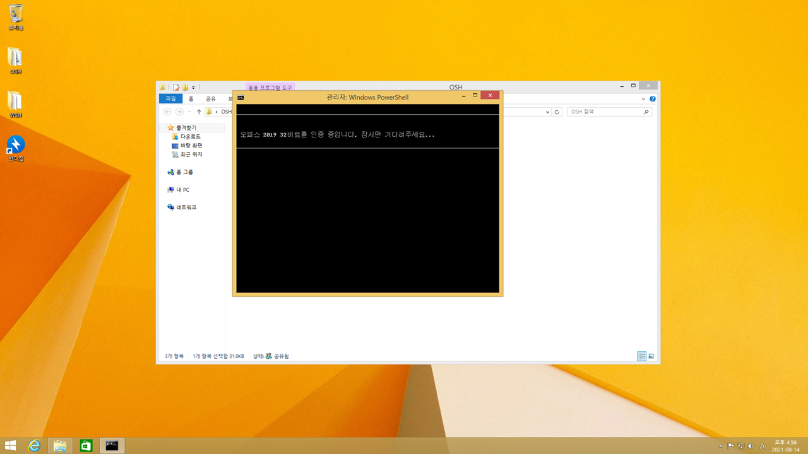Image resolution: width=808 pixels, height=454 pixels.
Task: Click the 관리자: Windows PowerShell title bar
Action: coord(367,97)
